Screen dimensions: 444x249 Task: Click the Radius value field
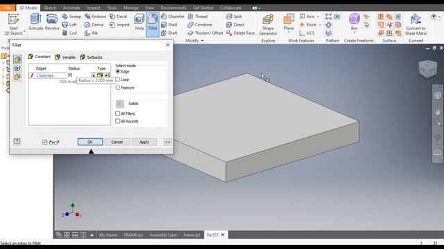point(78,75)
